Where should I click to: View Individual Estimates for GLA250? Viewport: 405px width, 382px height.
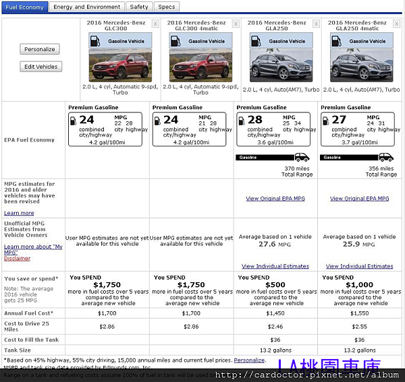pos(275,266)
